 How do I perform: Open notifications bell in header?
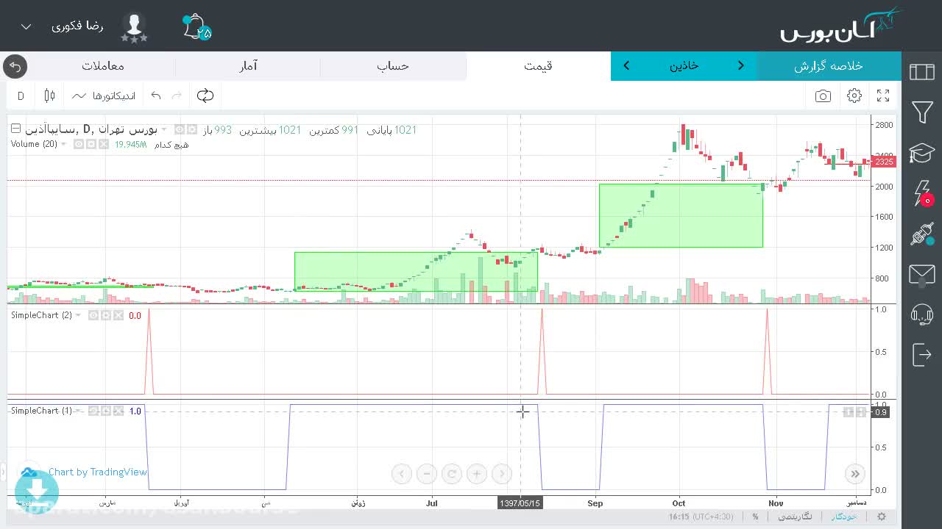click(196, 27)
